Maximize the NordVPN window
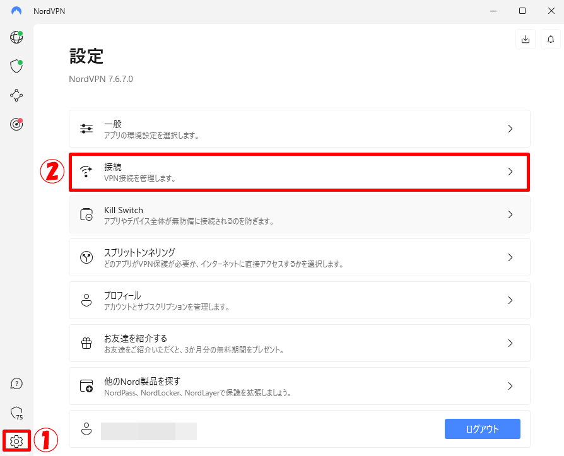The image size is (564, 456). click(522, 11)
